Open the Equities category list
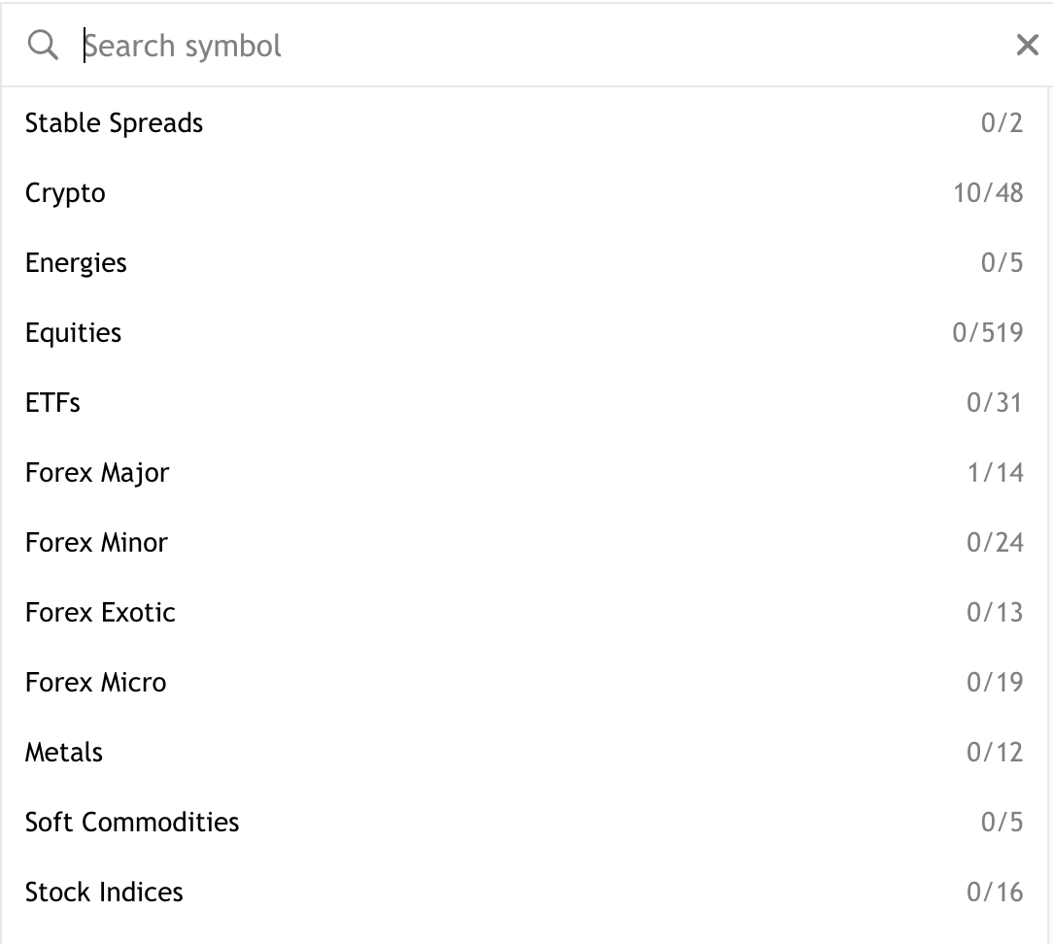This screenshot has width=1053, height=944. point(73,332)
